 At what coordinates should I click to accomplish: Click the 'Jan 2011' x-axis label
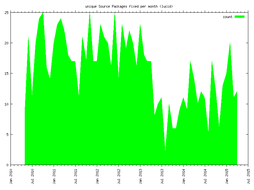click(x=54, y=176)
